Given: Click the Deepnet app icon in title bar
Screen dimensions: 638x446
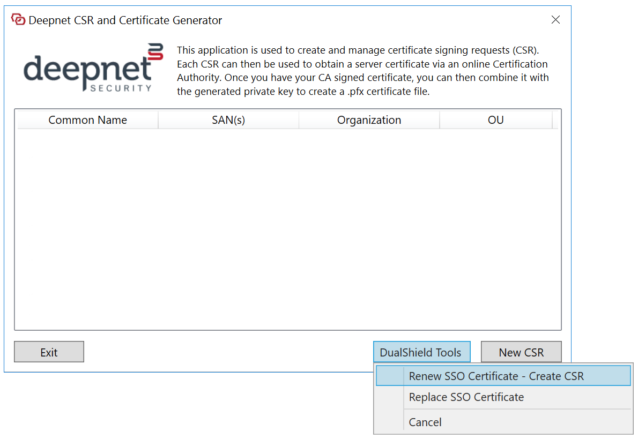Looking at the screenshot, I should tap(18, 20).
